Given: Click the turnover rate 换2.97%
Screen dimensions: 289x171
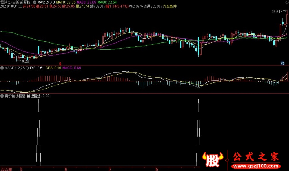Looking at the screenshot, I should pyautogui.click(x=136, y=6).
